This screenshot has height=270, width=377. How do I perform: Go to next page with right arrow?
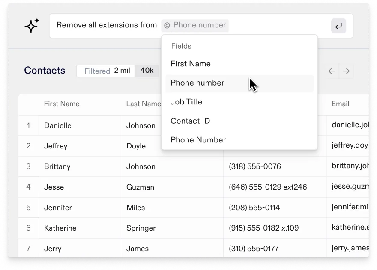click(347, 71)
